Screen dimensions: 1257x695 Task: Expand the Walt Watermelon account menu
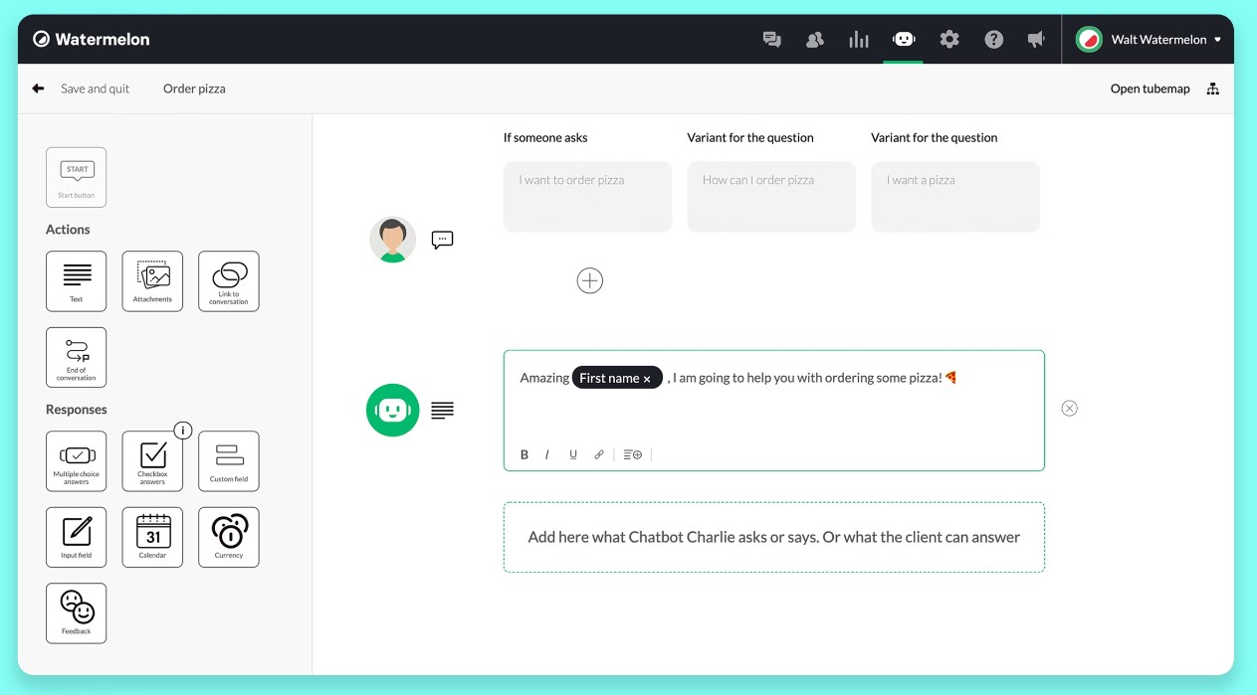pos(1149,40)
